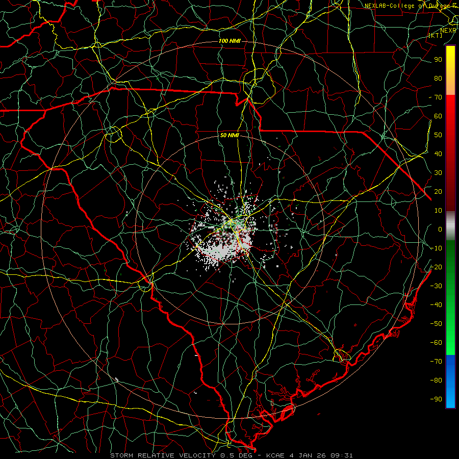Viewport: 459px width, 459px height.
Task: Click the blue segment of velocity scale
Action: (x=450, y=381)
